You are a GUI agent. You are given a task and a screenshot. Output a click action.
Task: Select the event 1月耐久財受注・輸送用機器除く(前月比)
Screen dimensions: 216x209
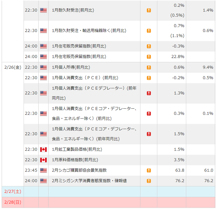[x=89, y=30]
